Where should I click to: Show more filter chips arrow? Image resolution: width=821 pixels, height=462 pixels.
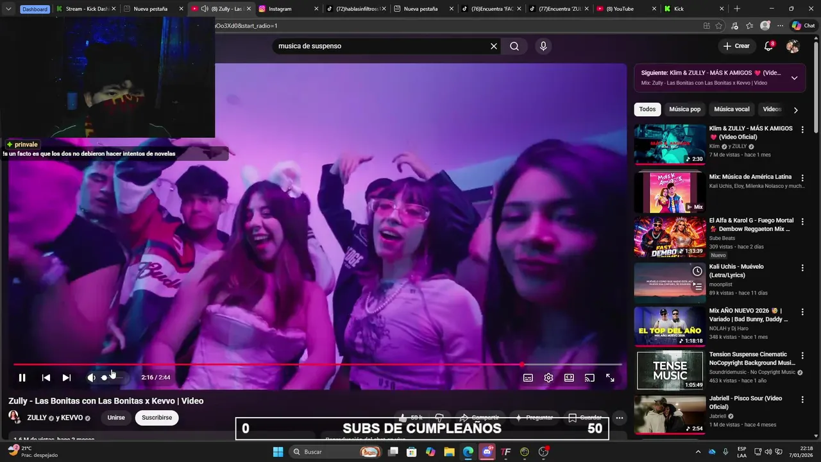[x=795, y=110]
